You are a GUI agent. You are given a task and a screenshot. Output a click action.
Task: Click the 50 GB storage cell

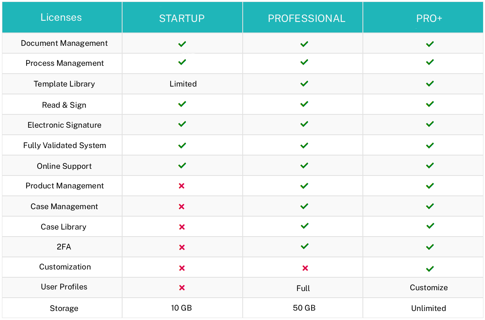tap(304, 308)
